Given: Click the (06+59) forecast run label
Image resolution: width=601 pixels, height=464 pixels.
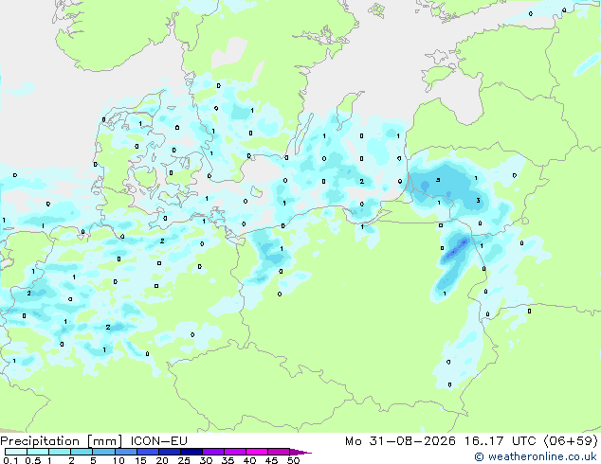Looking at the screenshot, I should 571,441.
